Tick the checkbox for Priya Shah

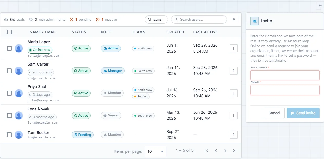[9, 93]
